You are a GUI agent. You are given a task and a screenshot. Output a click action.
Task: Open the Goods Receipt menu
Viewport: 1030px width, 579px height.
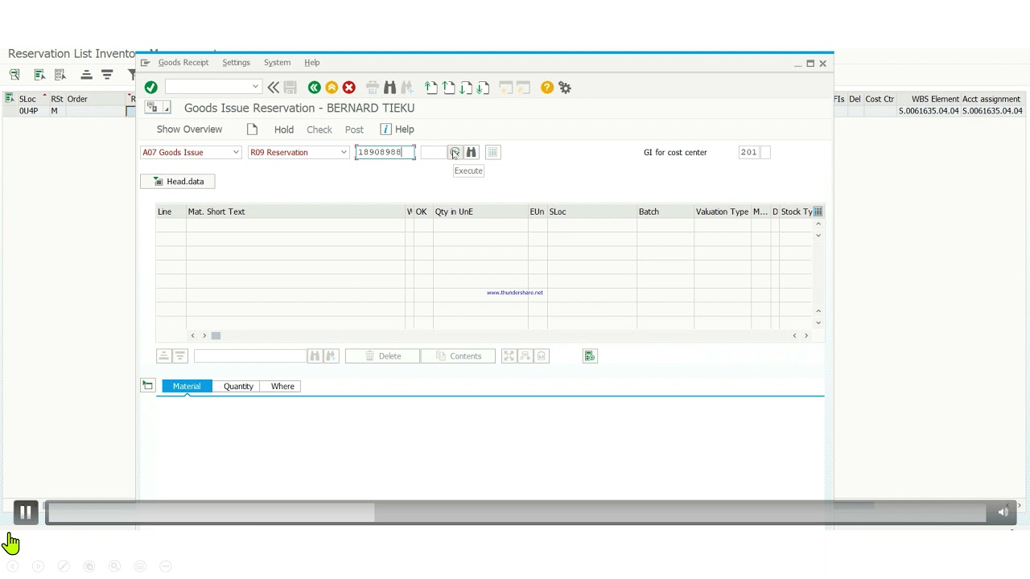click(x=183, y=63)
